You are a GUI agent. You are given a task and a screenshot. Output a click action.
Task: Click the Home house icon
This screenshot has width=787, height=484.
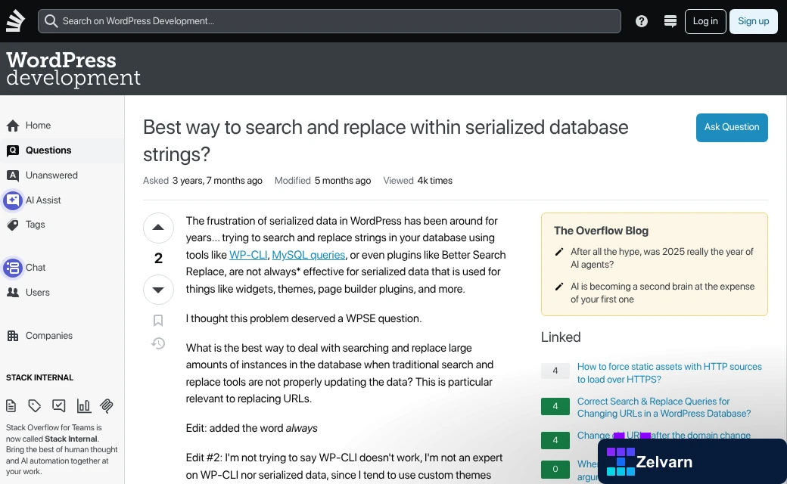(13, 126)
